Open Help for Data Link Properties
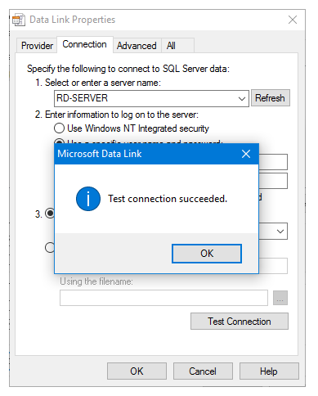Screen dimensions: 318x396 tap(269, 371)
